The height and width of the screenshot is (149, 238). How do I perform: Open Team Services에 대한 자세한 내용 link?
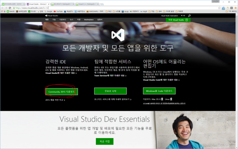[110, 75]
